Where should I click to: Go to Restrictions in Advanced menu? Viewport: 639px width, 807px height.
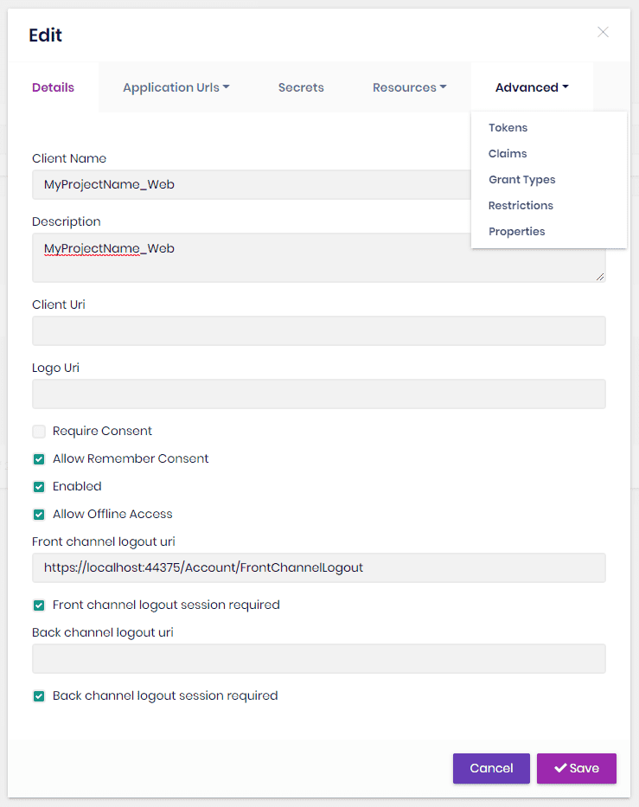(521, 206)
